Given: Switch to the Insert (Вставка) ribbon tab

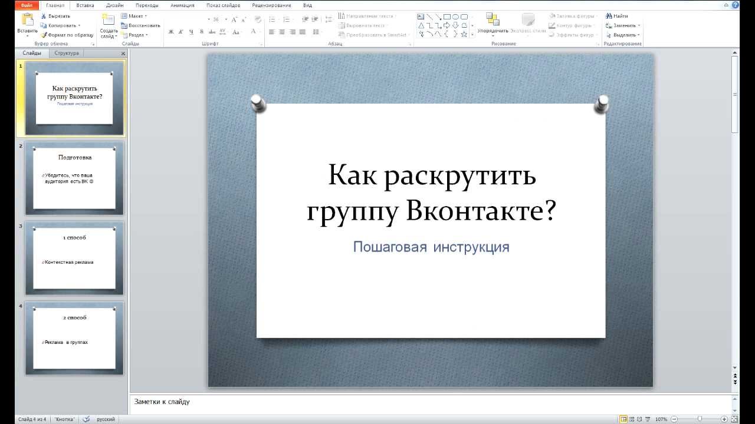Looking at the screenshot, I should [85, 5].
